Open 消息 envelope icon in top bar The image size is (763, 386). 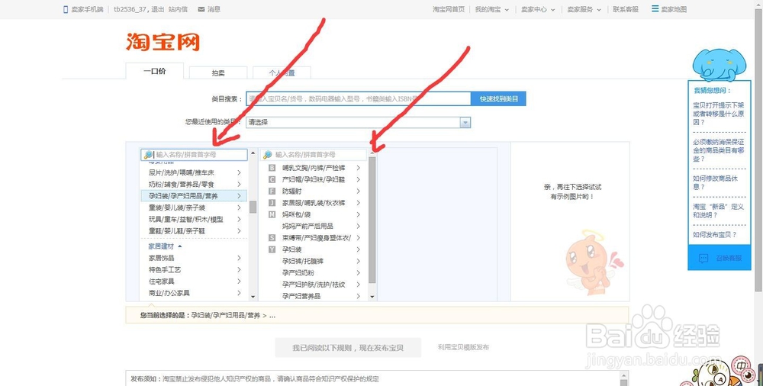[x=201, y=9]
